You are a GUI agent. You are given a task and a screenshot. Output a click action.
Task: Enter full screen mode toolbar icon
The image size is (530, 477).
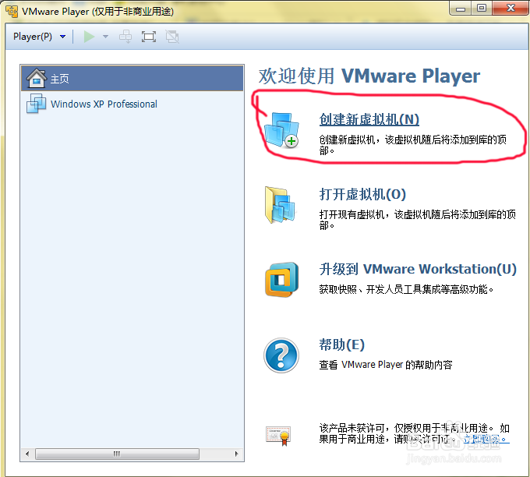tap(149, 37)
